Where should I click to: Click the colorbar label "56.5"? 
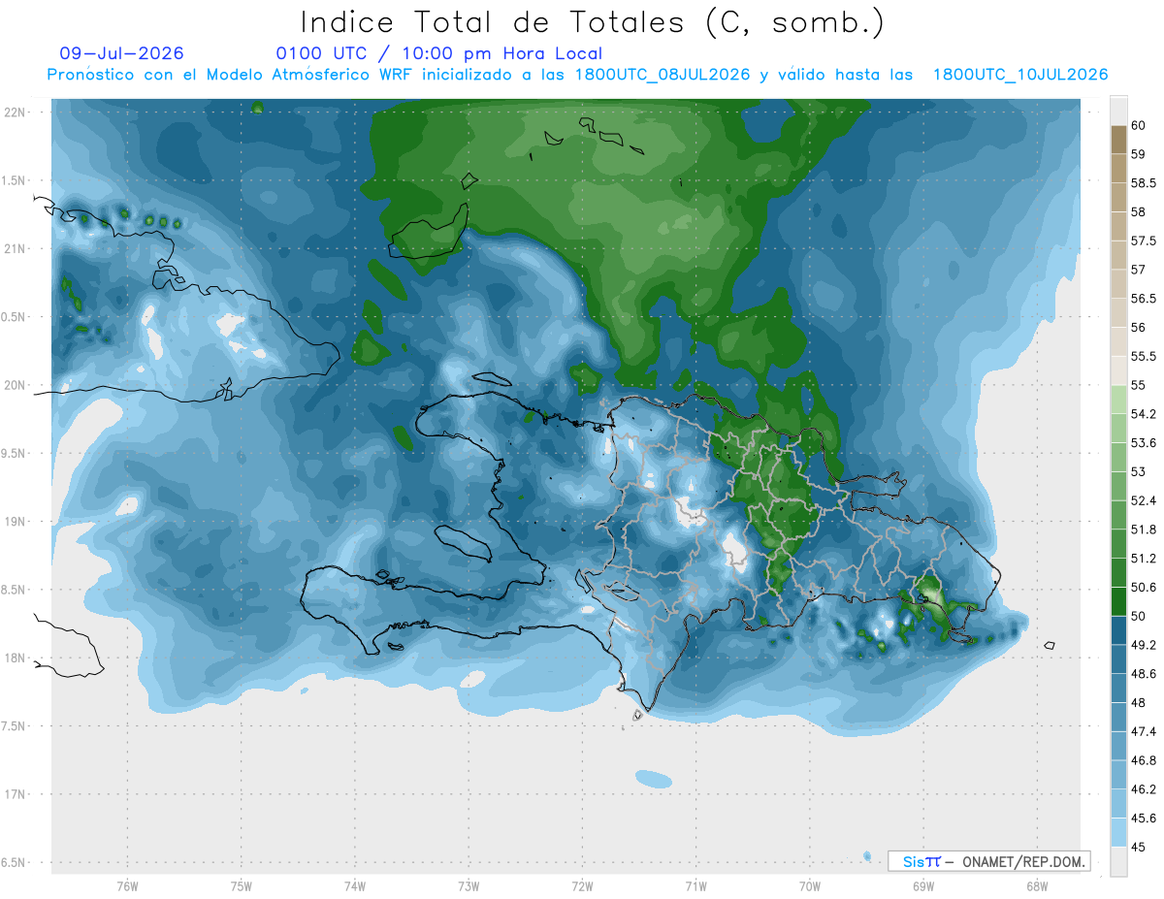1145,299
